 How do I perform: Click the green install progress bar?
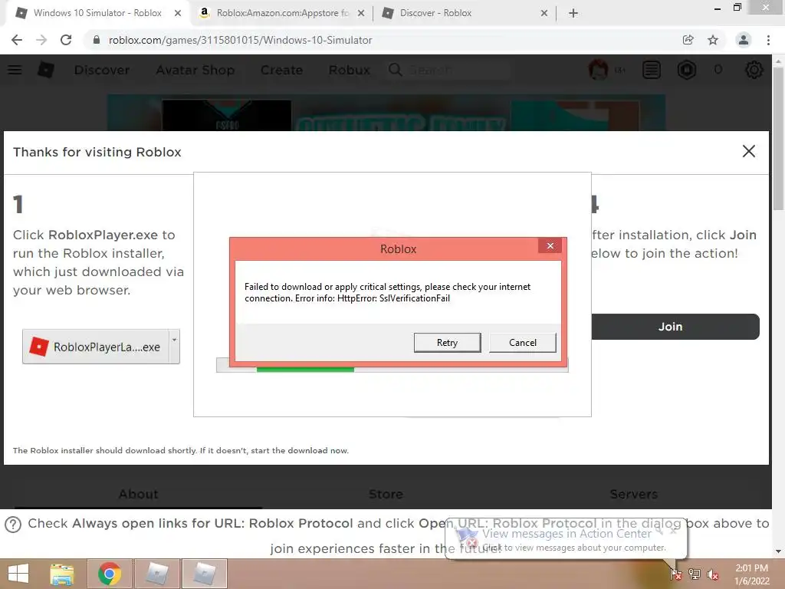305,369
